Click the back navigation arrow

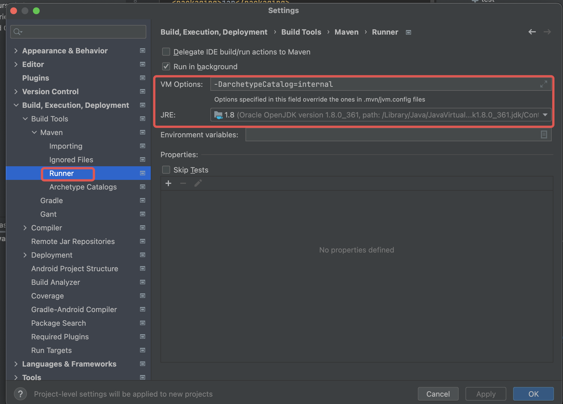click(532, 32)
